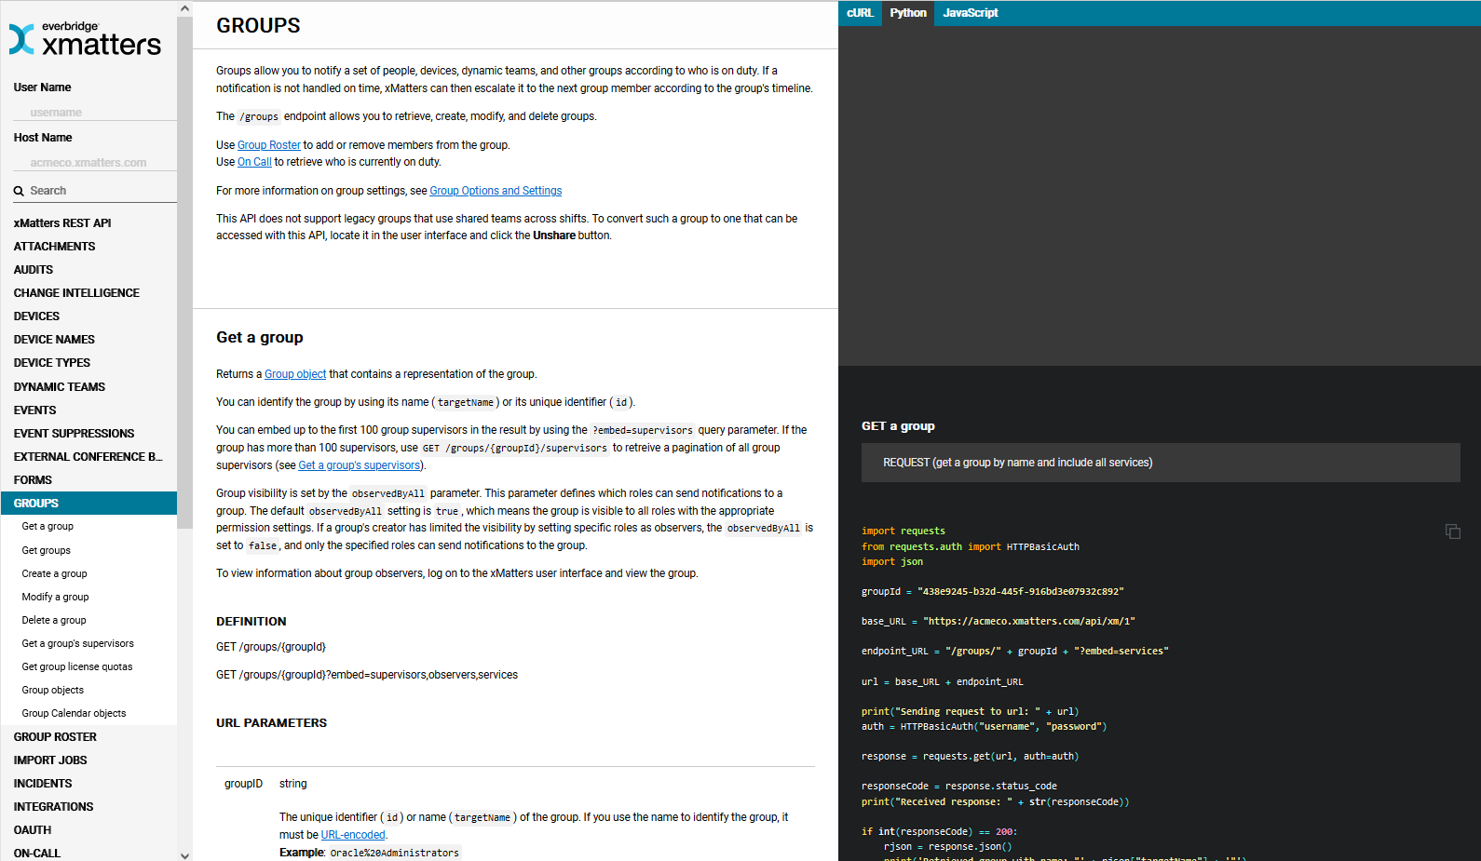
Task: Follow the Group Roster link
Action: click(x=269, y=145)
